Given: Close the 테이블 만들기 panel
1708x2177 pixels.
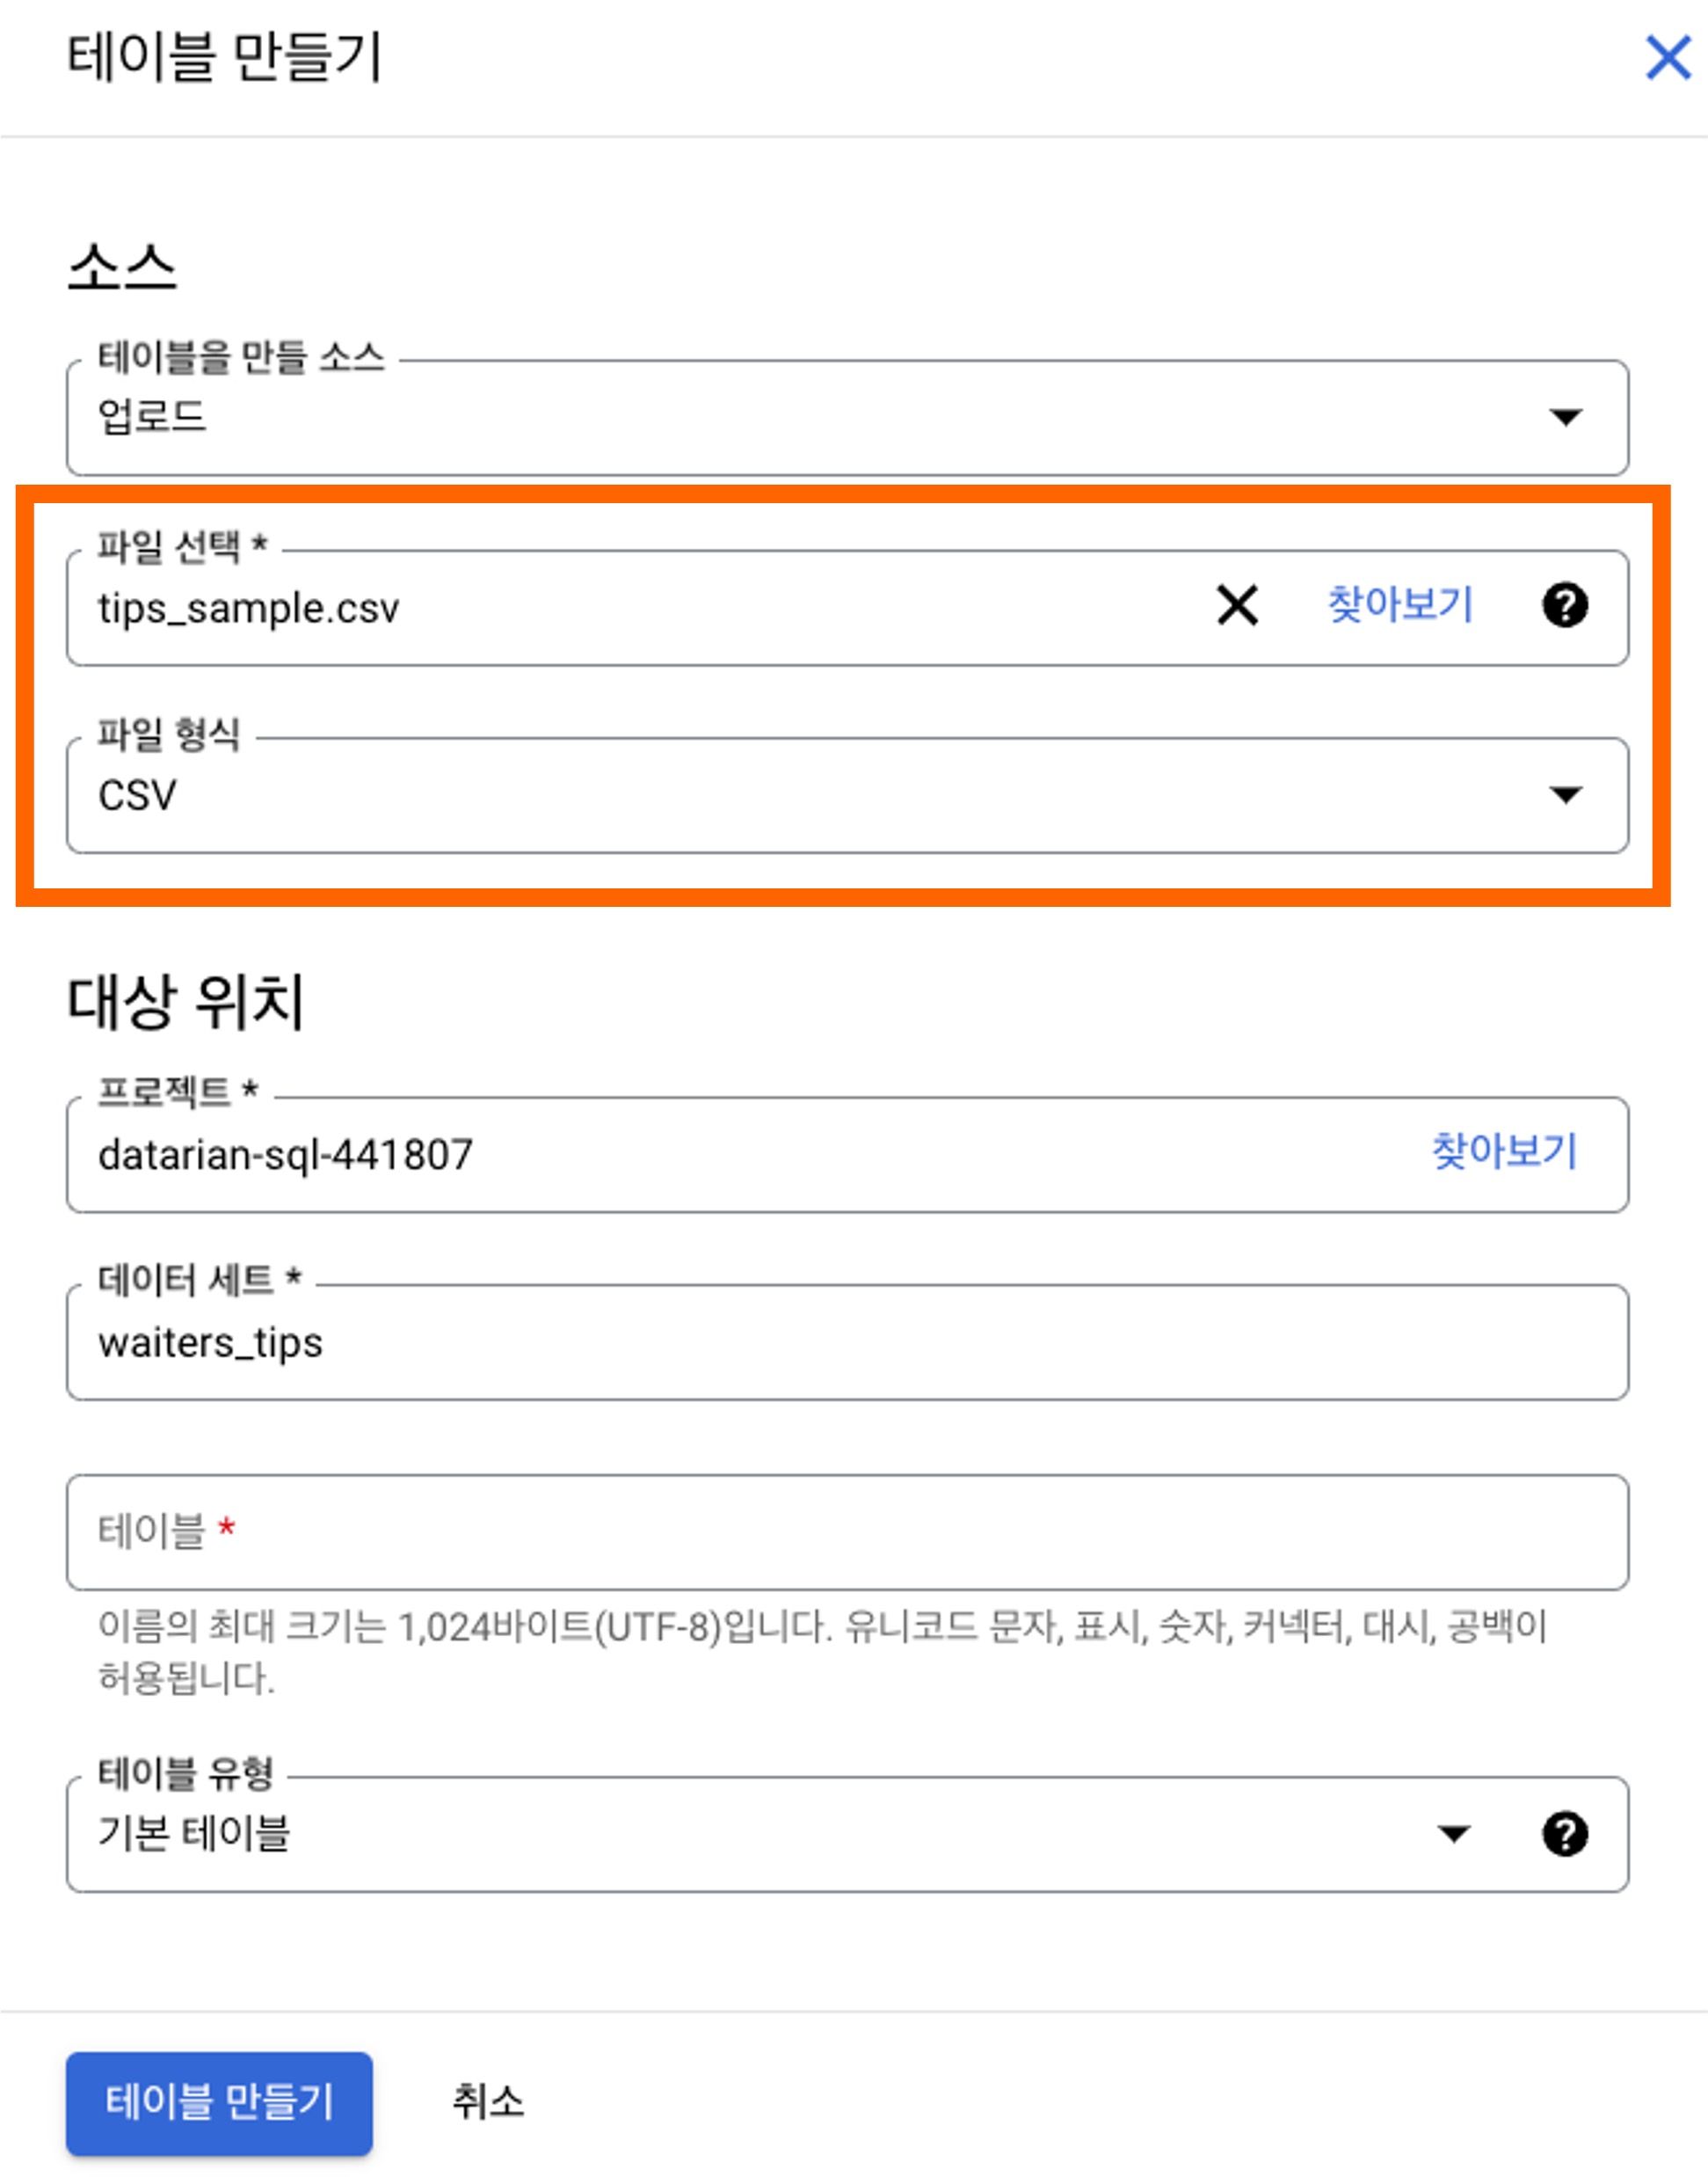Looking at the screenshot, I should [1667, 57].
